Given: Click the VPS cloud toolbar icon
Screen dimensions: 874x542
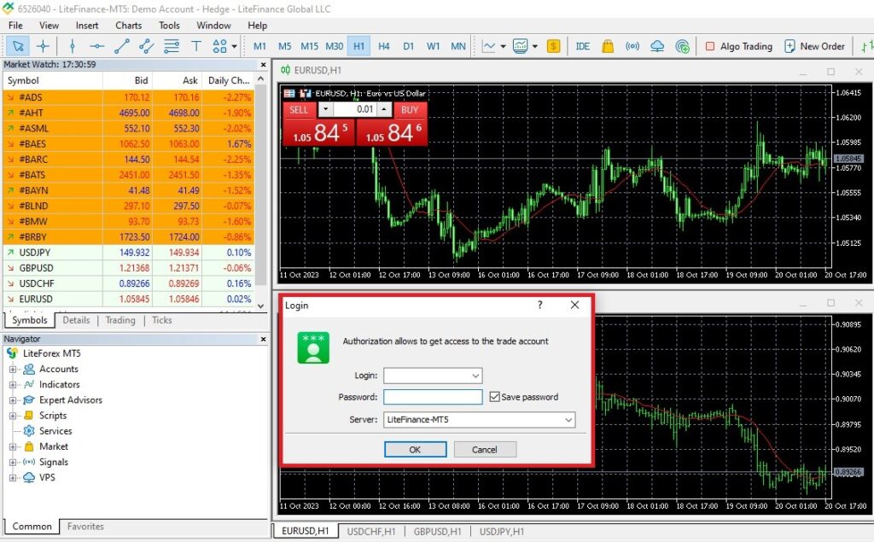Looking at the screenshot, I should coord(657,46).
